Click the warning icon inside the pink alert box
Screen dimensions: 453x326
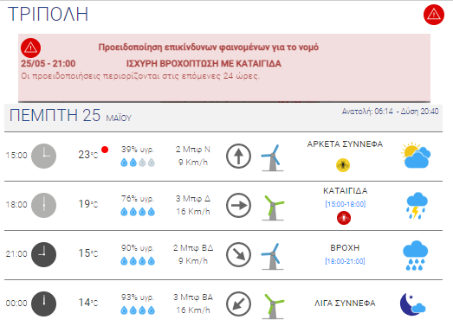[30, 48]
